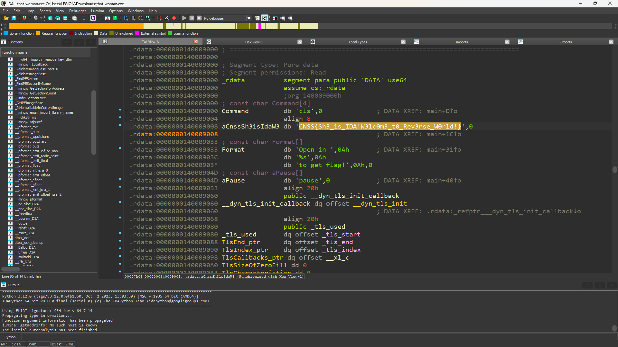618x347 pixels.
Task: Open the Jump menu
Action: [30, 11]
